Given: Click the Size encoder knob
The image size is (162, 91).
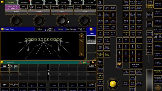Looking at the screenshot, I should [62, 20].
